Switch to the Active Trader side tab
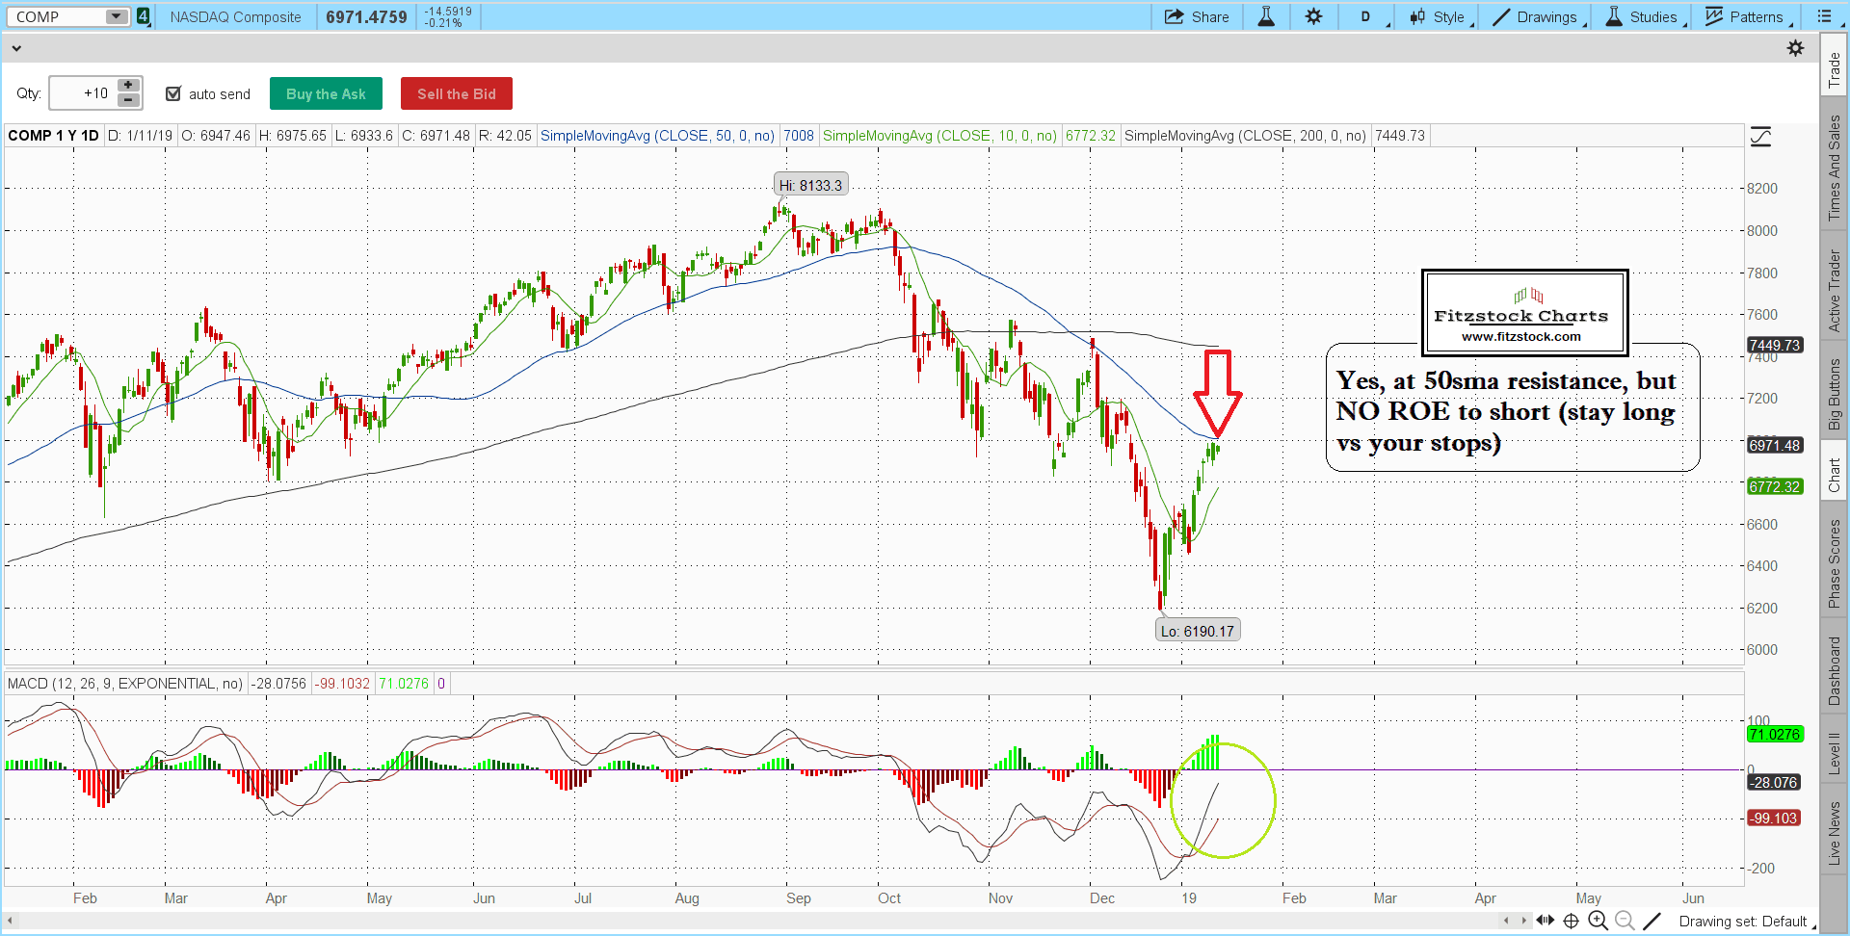The width and height of the screenshot is (1850, 936). (1834, 291)
